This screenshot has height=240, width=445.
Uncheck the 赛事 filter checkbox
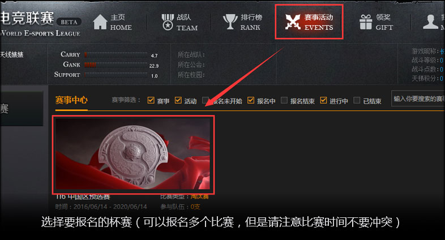(151, 100)
